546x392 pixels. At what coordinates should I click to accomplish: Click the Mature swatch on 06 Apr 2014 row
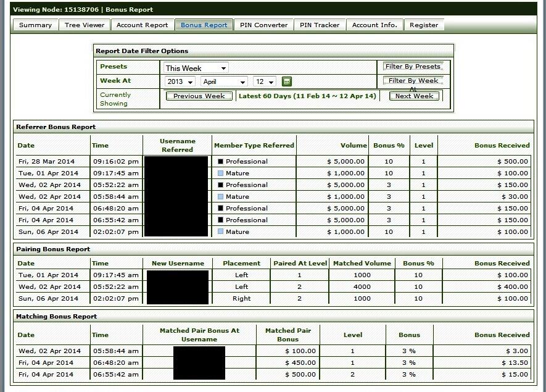pos(220,231)
